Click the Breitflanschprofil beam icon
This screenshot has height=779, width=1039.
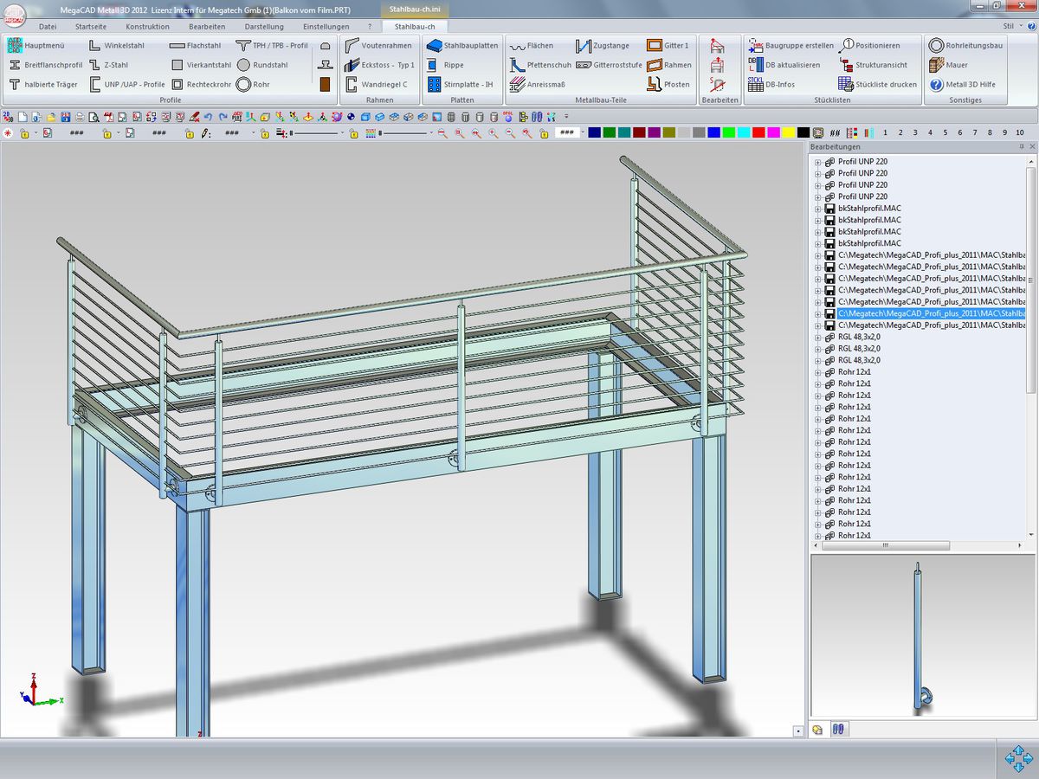[x=16, y=65]
